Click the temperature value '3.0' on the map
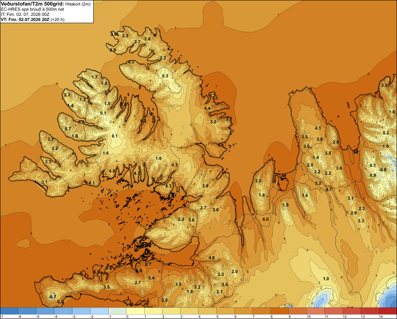Screen dimensions: 397x319 [x=178, y=284]
